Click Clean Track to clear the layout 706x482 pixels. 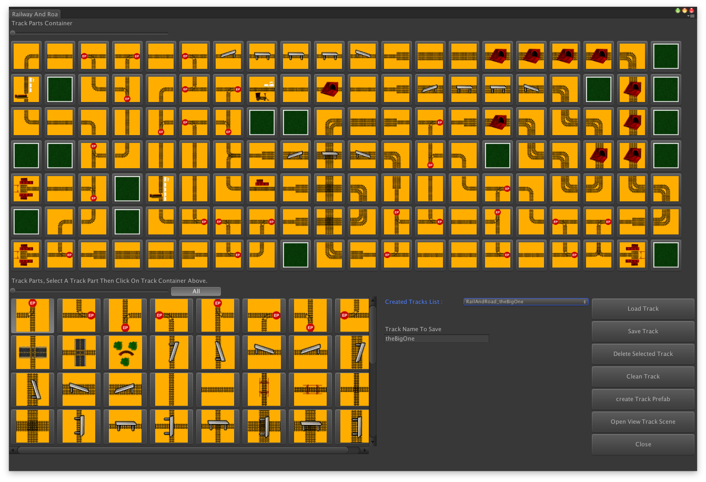(x=642, y=376)
